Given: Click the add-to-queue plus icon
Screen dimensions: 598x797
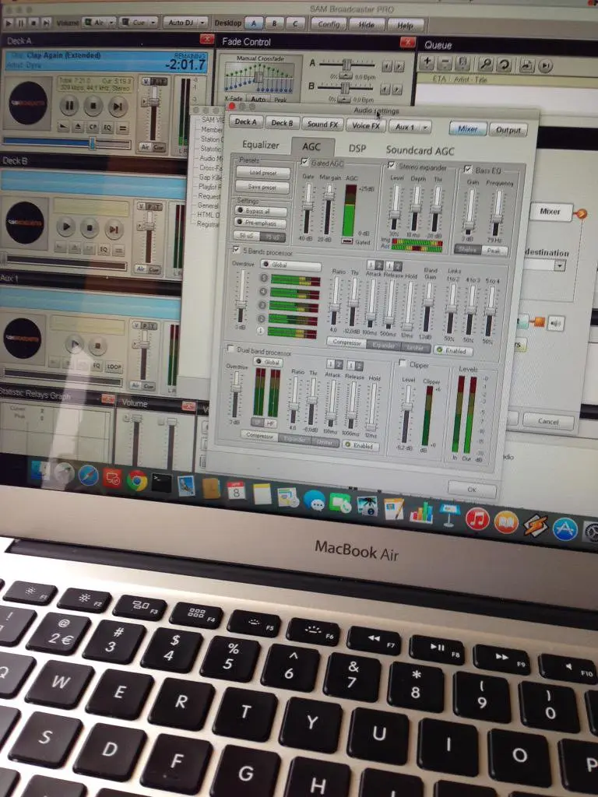Looking at the screenshot, I should pos(427,63).
